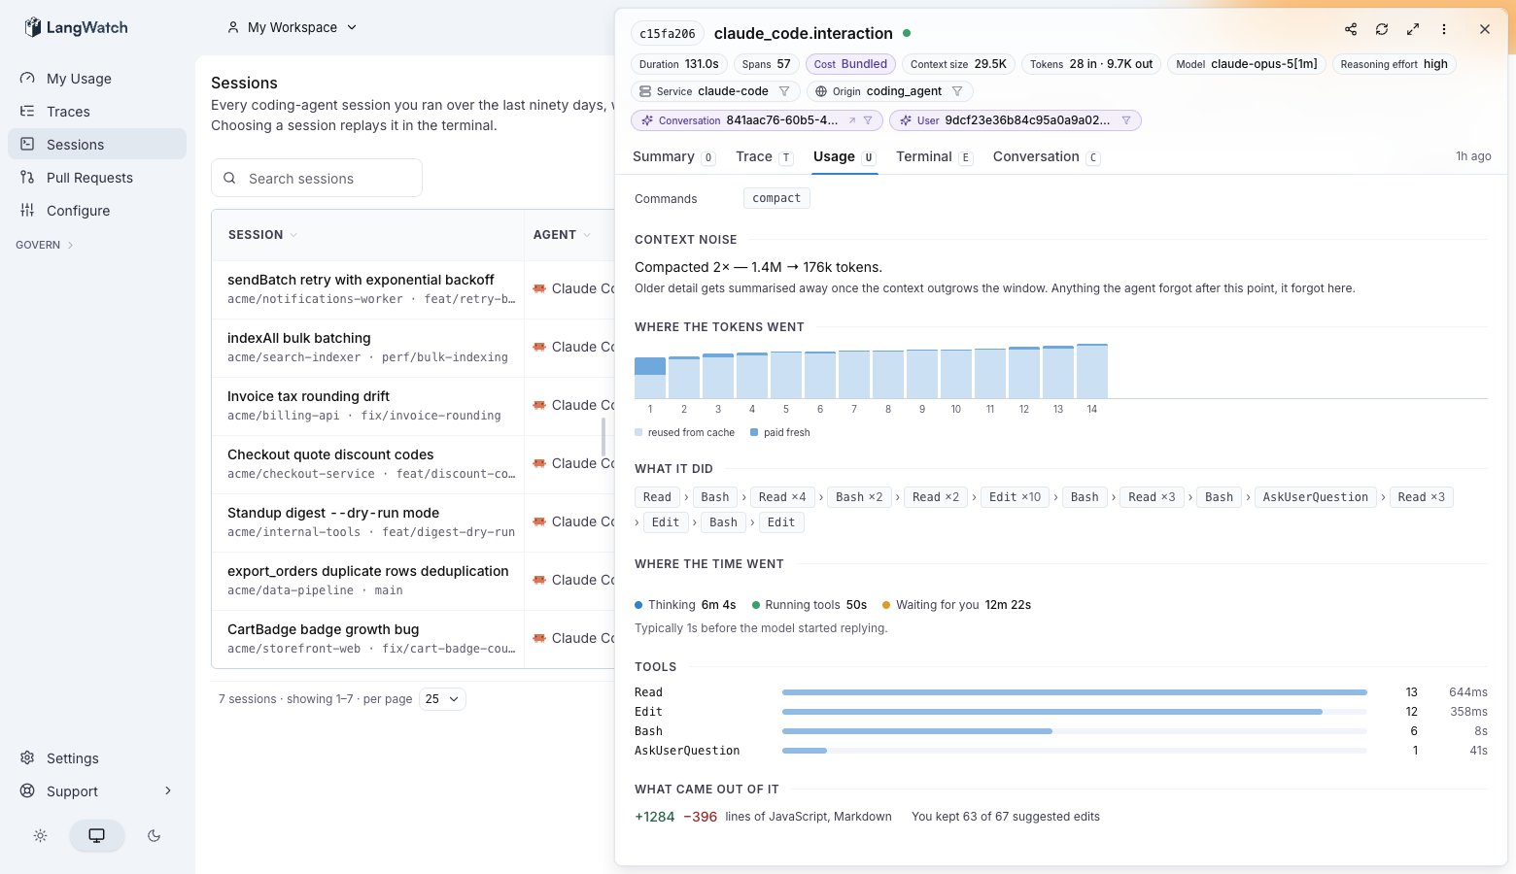Screen dimensions: 1516x874
Task: Click the blue Thinking legend dot
Action: [x=638, y=605]
